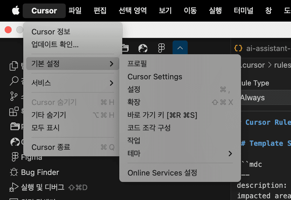Image resolution: width=291 pixels, height=200 pixels.
Task: Click the folder icon in top toolbar
Action: [x=125, y=48]
